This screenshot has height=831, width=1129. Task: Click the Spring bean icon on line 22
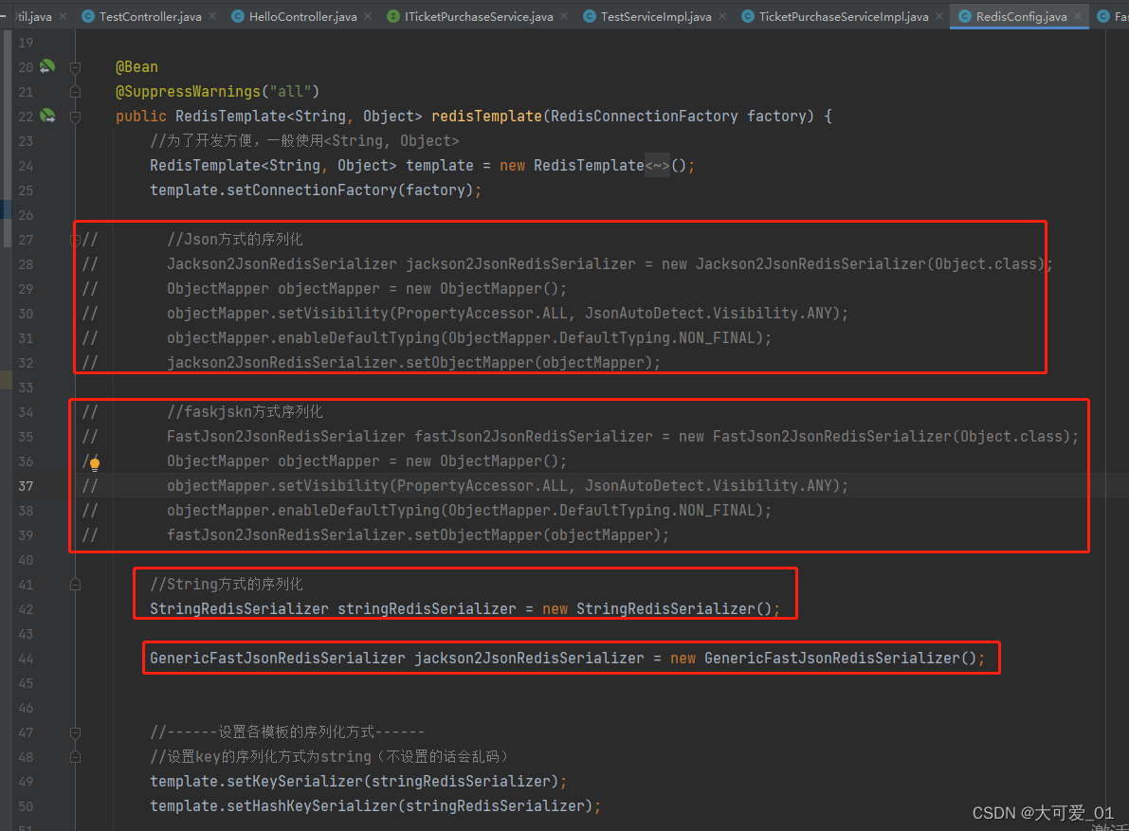tap(45, 116)
